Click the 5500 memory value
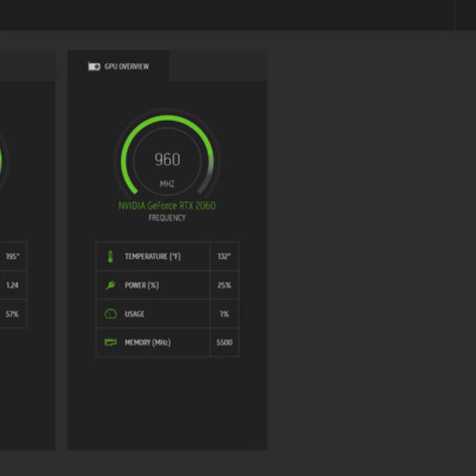Viewport: 476px width, 476px height. 224,343
